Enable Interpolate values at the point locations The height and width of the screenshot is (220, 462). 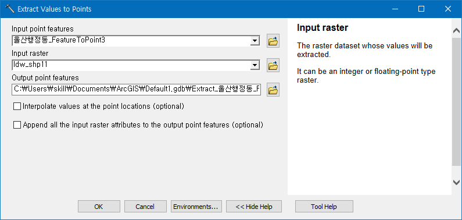(17, 107)
